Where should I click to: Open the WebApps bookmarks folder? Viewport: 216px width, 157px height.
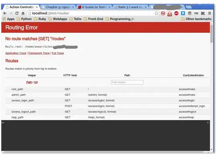58,19
